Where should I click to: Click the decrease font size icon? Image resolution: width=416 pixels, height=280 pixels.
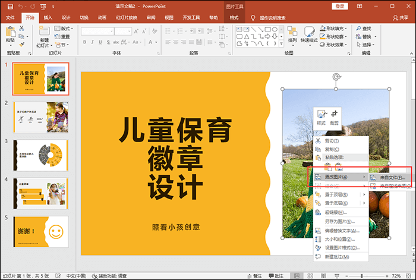point(144,32)
